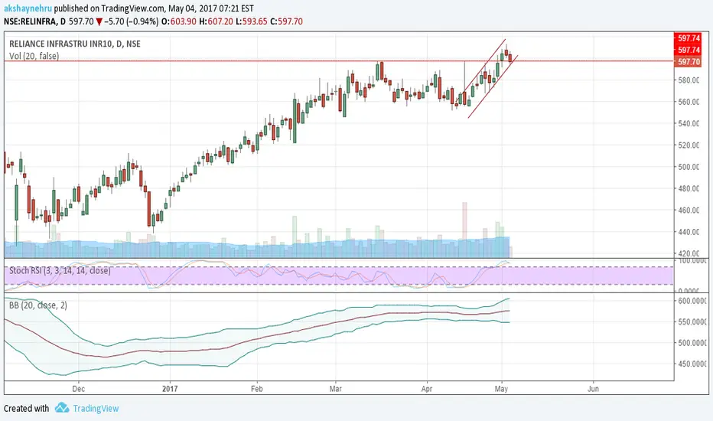Click the Feb date axis label
The image size is (713, 421).
pyautogui.click(x=257, y=389)
